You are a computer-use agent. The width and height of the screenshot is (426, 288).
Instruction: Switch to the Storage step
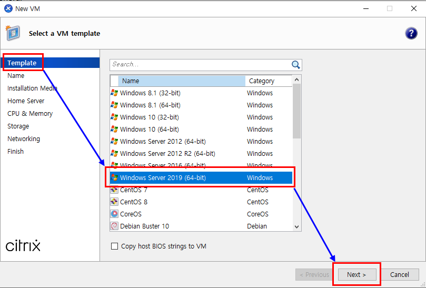click(18, 126)
